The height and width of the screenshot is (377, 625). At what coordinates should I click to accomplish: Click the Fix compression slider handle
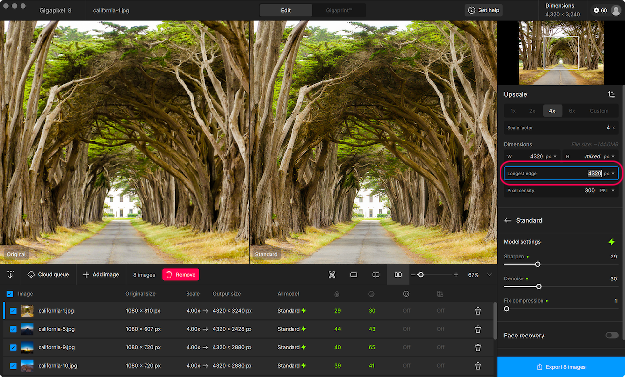click(x=506, y=309)
